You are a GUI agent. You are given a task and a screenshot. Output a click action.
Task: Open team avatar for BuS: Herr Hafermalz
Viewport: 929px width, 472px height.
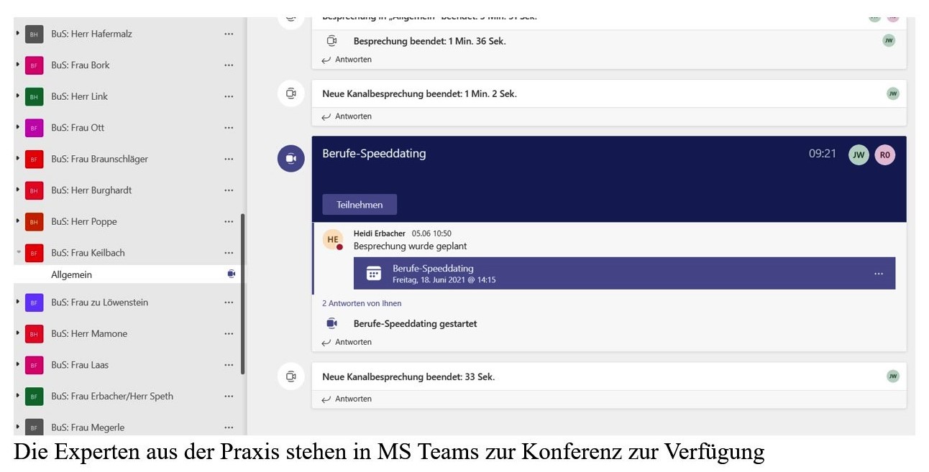click(34, 34)
